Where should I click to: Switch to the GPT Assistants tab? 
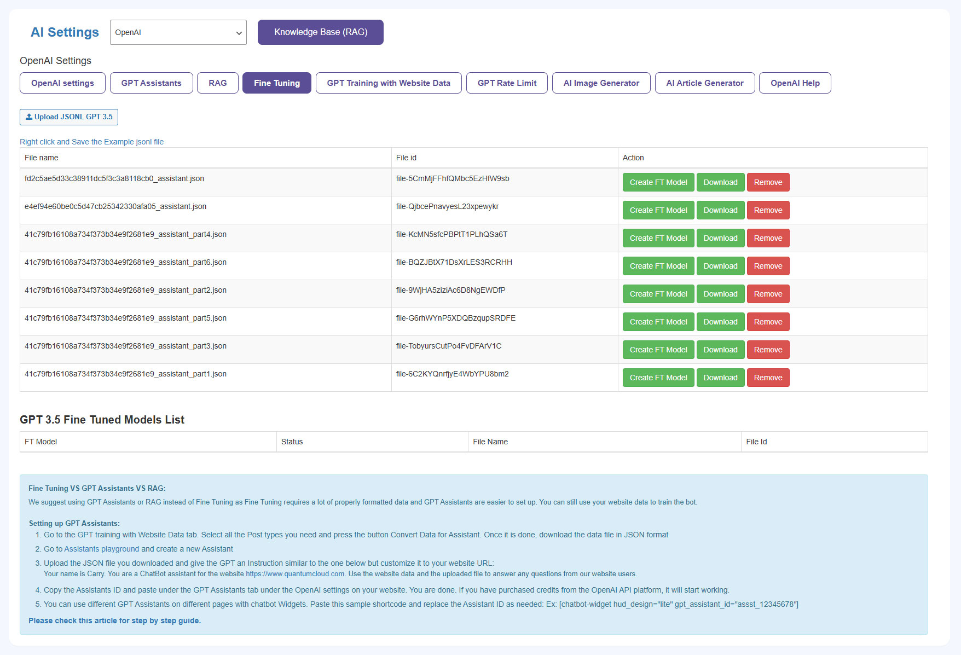point(151,83)
